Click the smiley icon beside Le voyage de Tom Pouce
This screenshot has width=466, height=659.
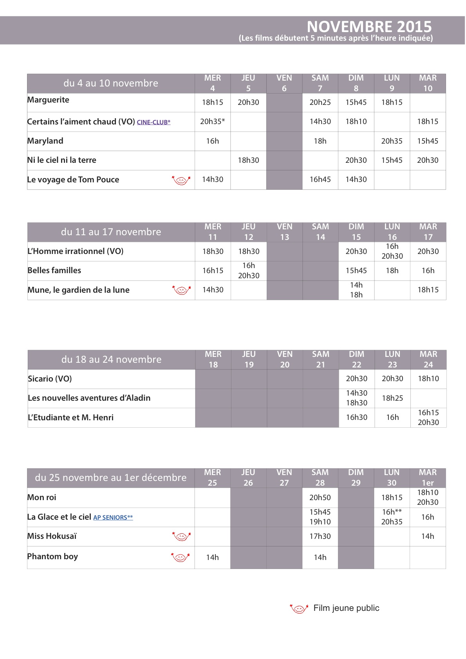(181, 180)
